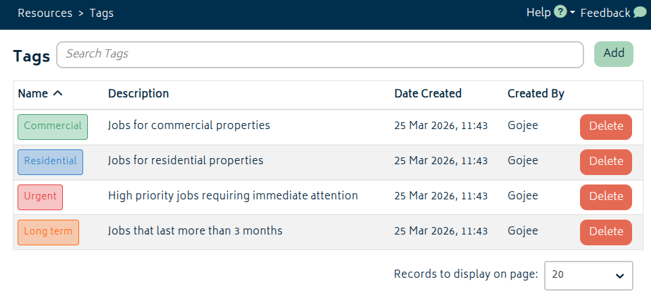Select the green Commercial tag

click(52, 126)
